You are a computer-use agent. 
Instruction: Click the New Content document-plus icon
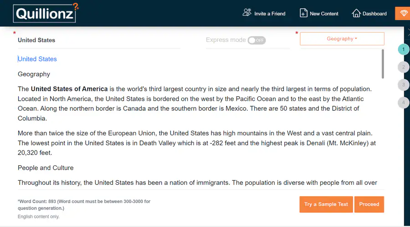pyautogui.click(x=303, y=13)
